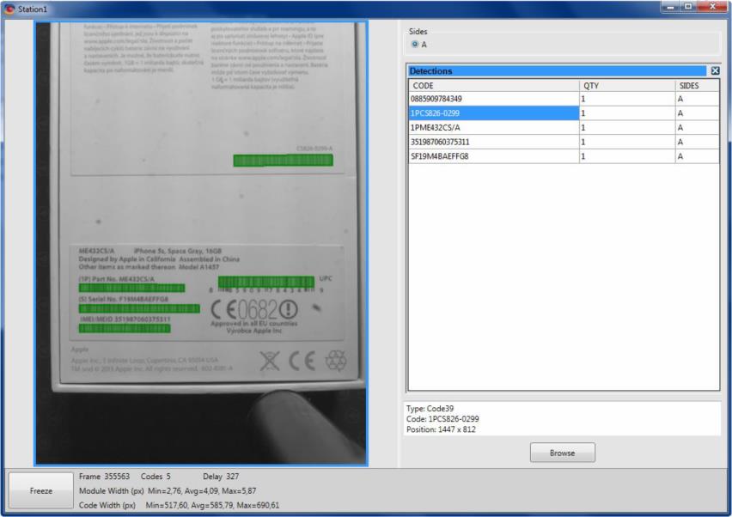Click the green UPC barcode overlay
732x517 pixels.
266,282
